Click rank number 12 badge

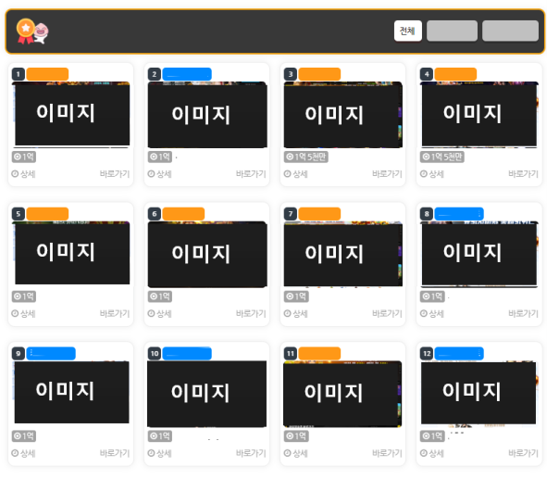pos(427,354)
